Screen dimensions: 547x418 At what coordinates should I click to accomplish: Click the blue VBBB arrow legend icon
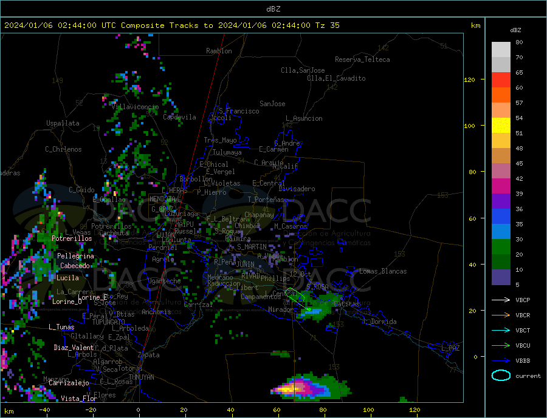[501, 360]
